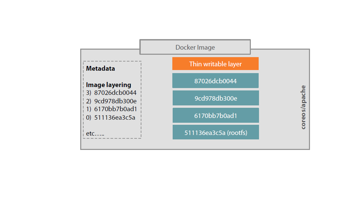363x204 pixels.
Task: Click the "1)" index number in metadata list
Action: (x=89, y=109)
